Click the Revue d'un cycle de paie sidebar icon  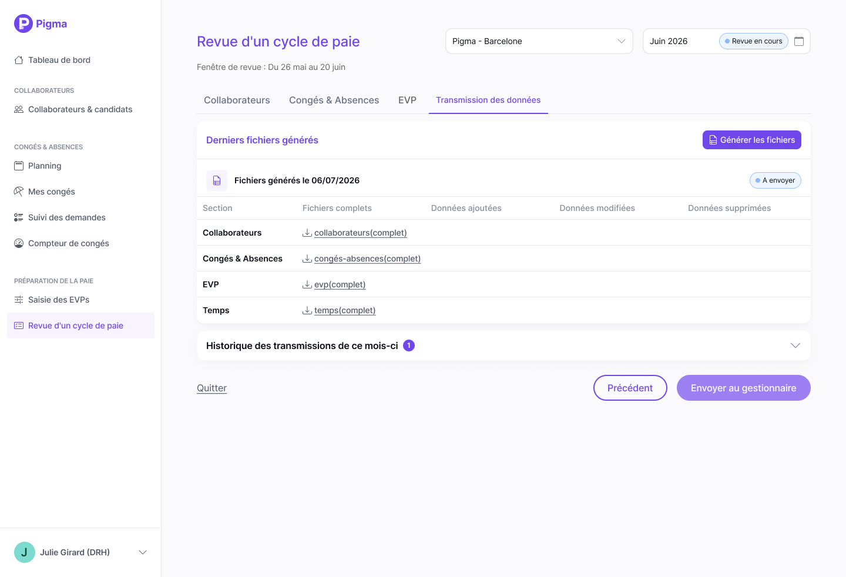[19, 326]
